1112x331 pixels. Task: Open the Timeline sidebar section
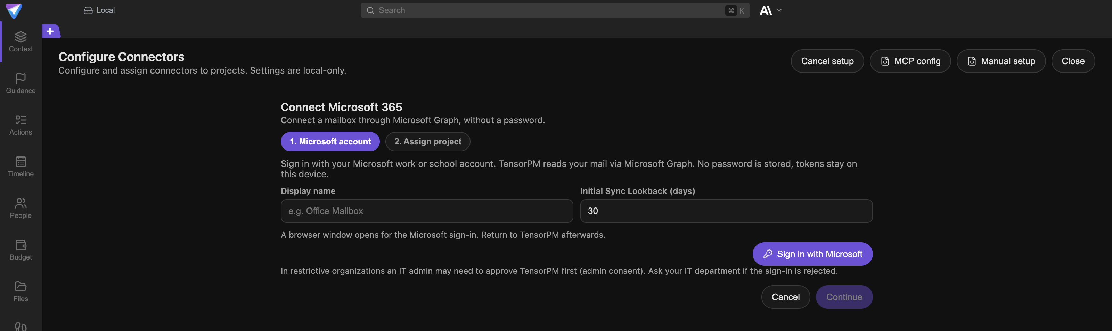pos(21,167)
